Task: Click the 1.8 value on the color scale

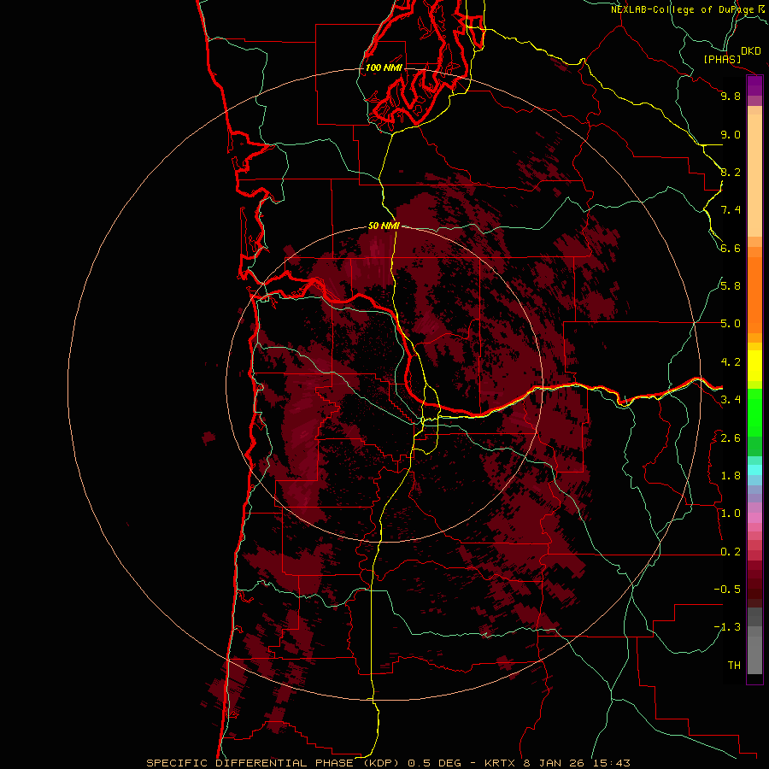Action: 731,476
